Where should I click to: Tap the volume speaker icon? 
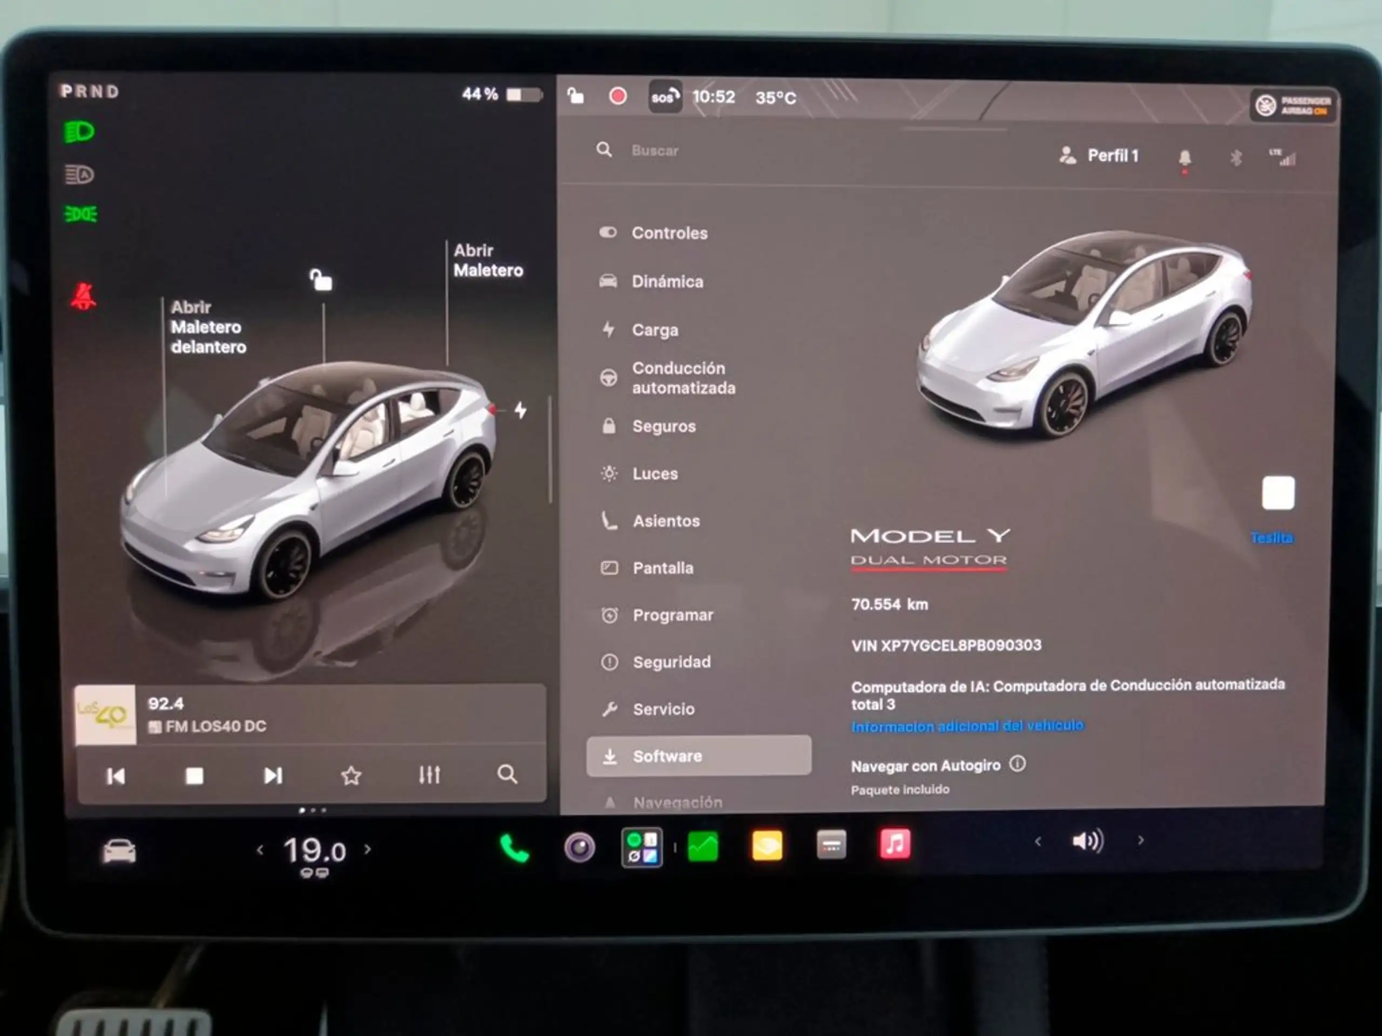click(x=1088, y=841)
